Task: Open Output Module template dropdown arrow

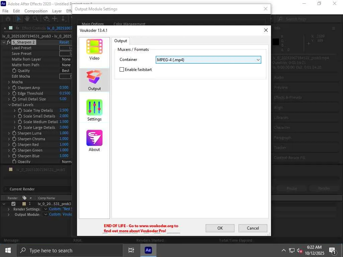Action: (x=46, y=215)
